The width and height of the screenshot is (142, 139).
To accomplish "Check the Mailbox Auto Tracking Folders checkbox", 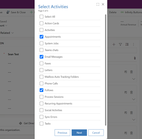I will (42, 77).
